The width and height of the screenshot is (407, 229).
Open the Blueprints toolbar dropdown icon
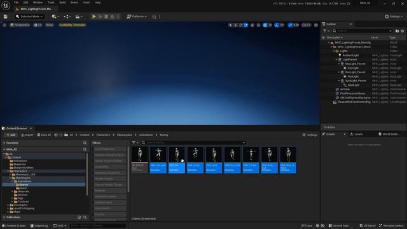pyautogui.click(x=67, y=17)
